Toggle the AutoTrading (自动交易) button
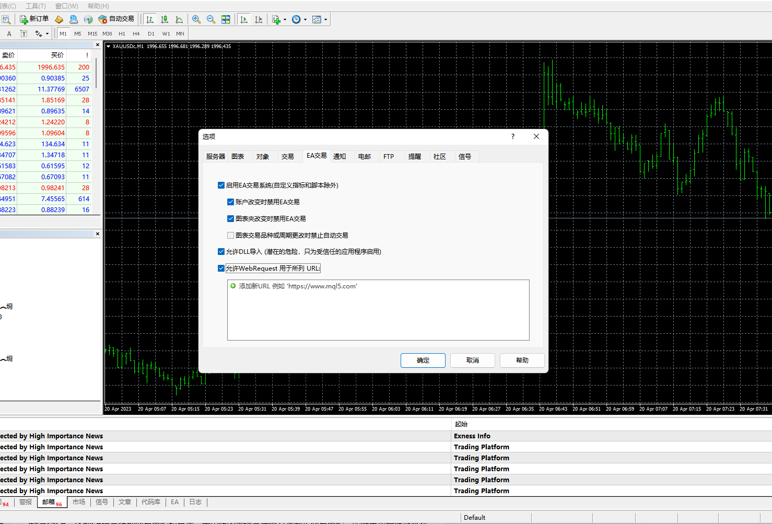This screenshot has width=772, height=524. [116, 19]
